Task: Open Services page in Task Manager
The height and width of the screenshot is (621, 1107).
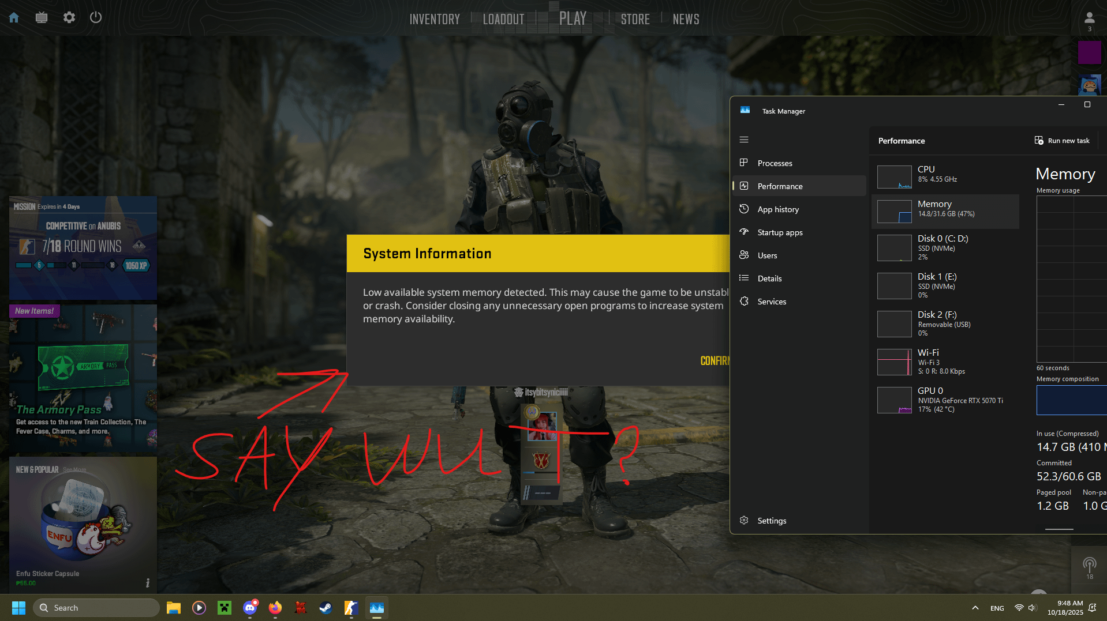Action: [x=799, y=302]
